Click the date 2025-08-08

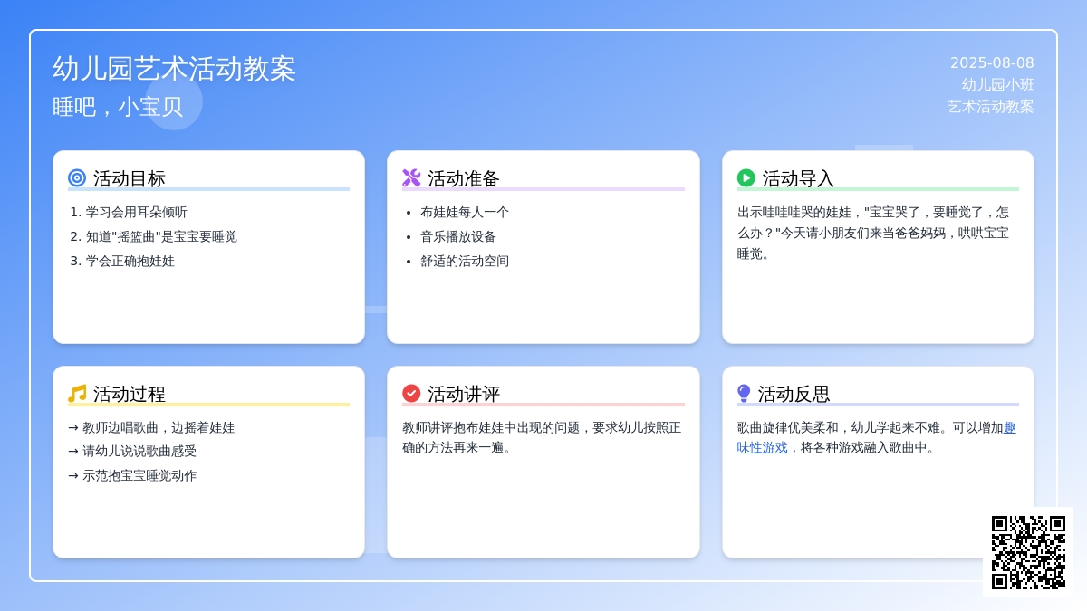tap(992, 63)
